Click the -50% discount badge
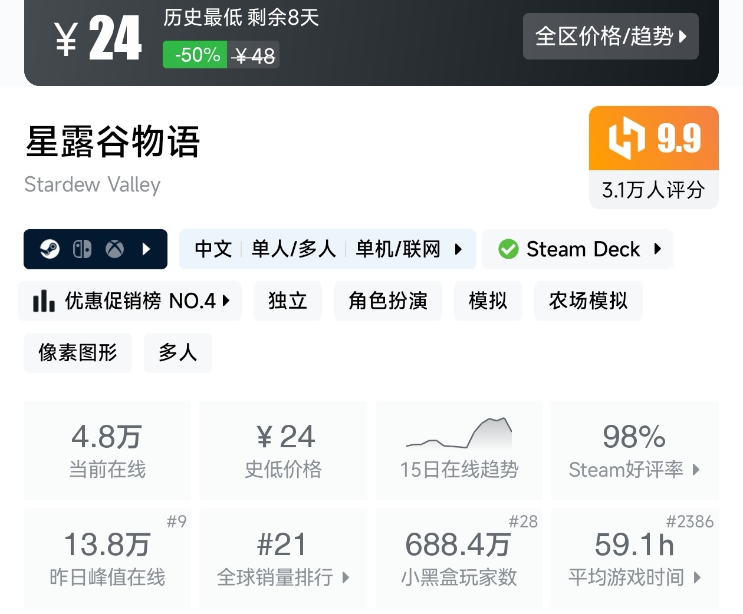743x614 pixels. (x=195, y=55)
